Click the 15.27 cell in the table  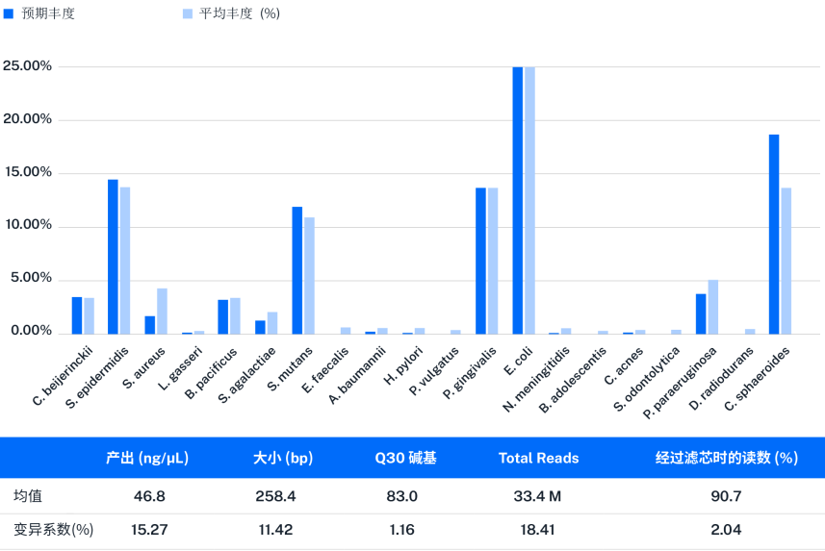(x=147, y=530)
